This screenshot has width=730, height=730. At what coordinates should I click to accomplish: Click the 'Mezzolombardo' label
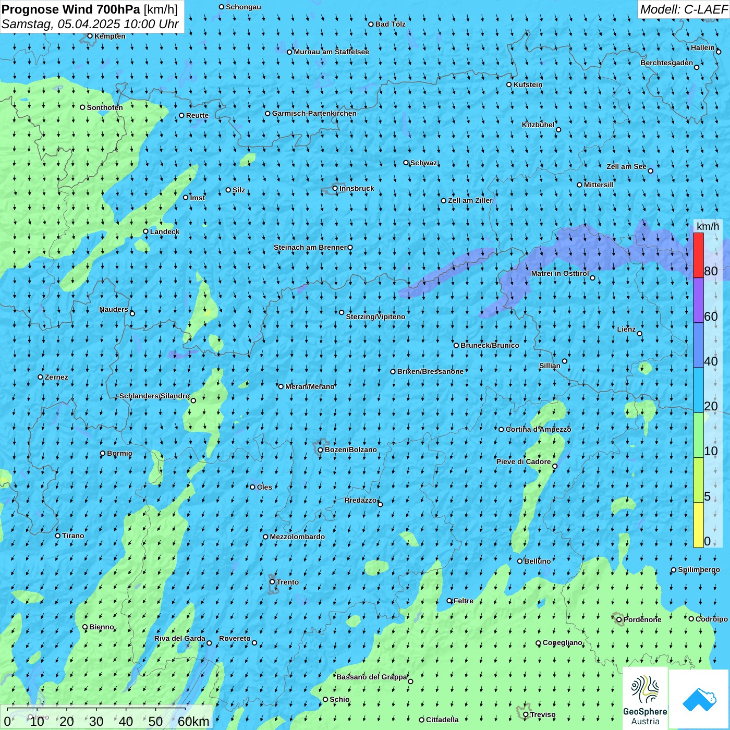pos(297,537)
